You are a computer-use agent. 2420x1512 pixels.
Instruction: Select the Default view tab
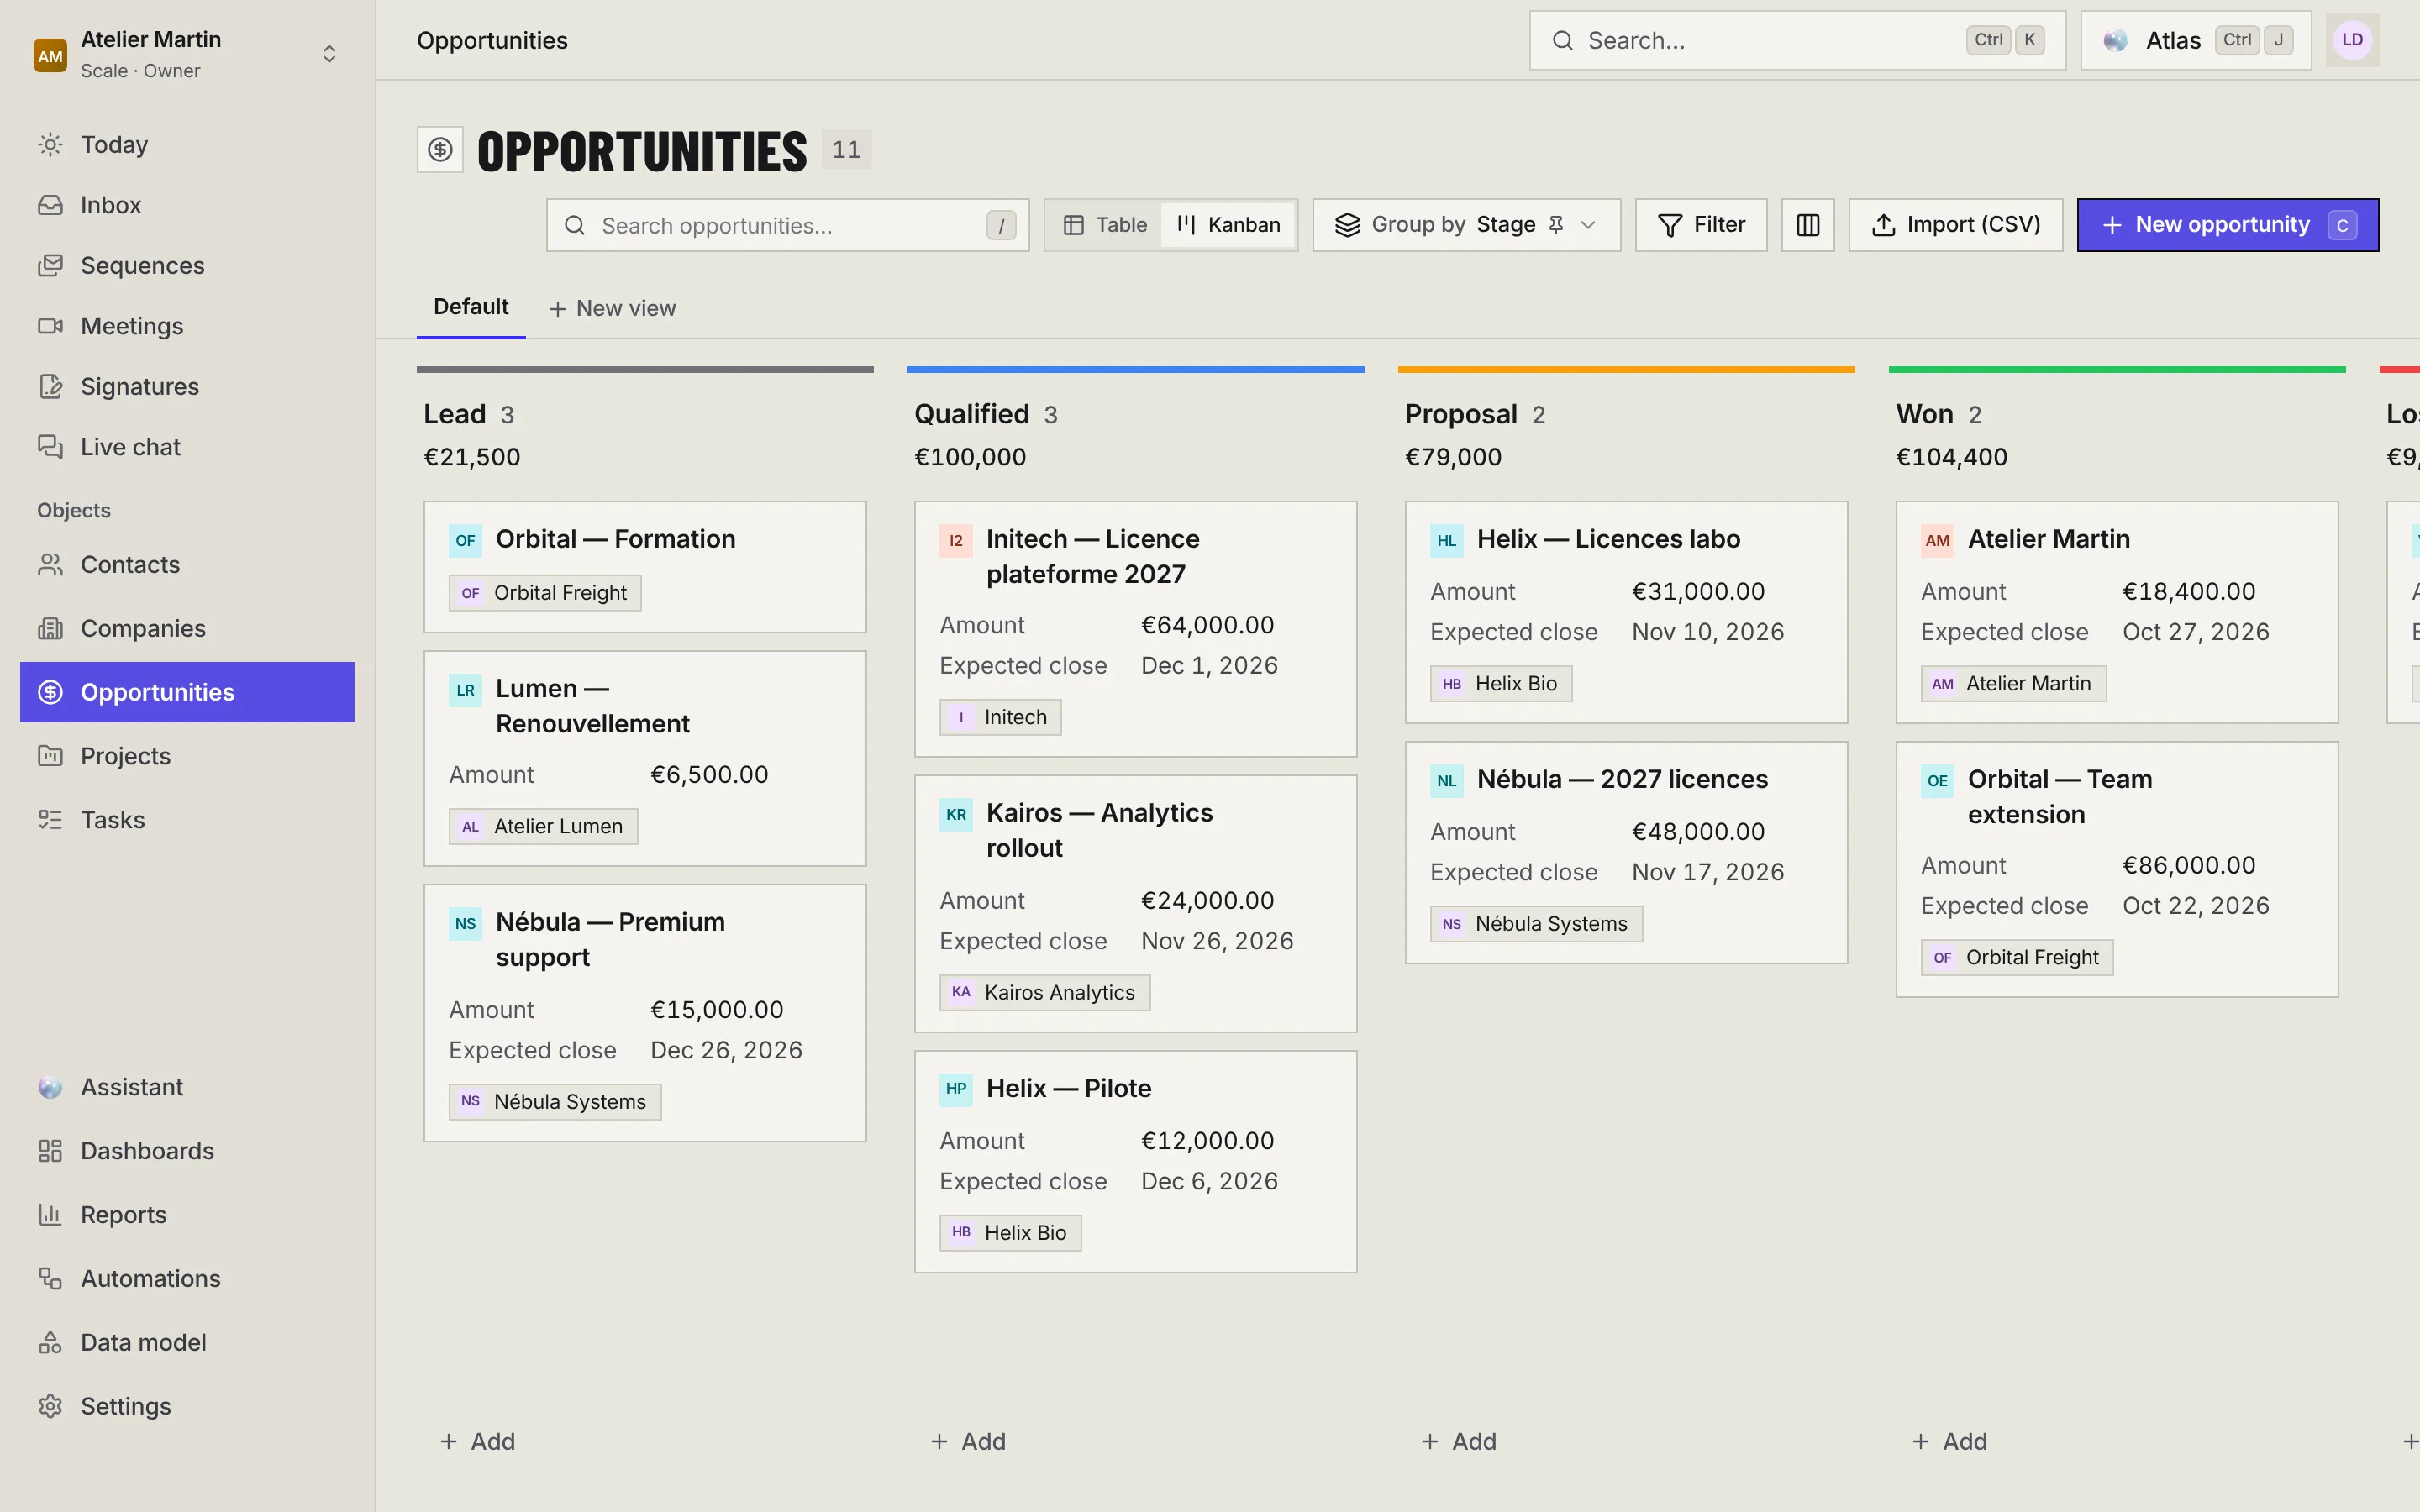coord(471,307)
